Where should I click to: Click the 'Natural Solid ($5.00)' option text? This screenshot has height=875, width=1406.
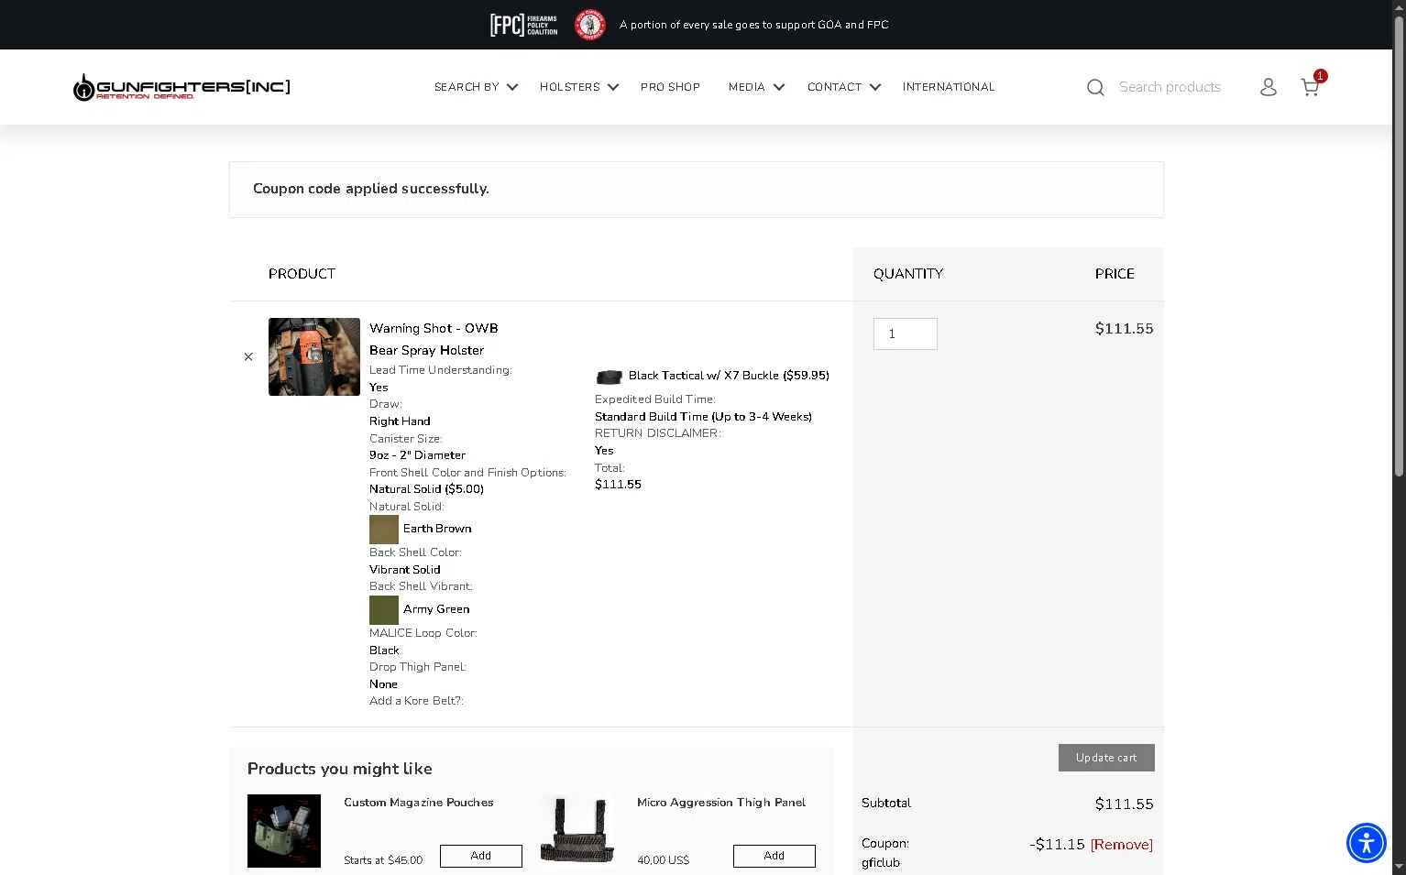click(x=426, y=489)
